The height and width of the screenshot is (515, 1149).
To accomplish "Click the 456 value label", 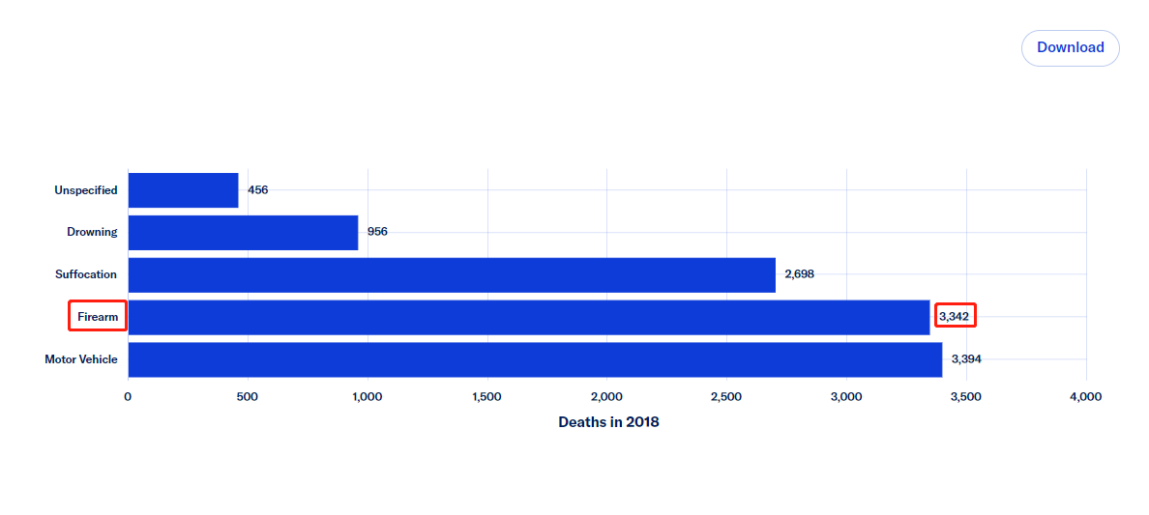I will click(x=257, y=190).
